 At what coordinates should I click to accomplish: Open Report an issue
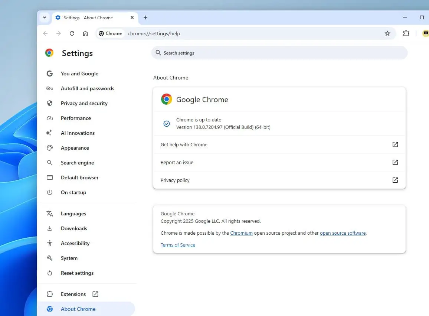[x=279, y=162]
